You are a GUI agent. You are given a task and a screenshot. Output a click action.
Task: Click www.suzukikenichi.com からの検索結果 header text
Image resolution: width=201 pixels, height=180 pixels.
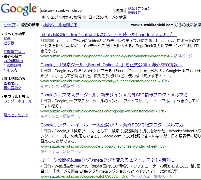point(166,25)
